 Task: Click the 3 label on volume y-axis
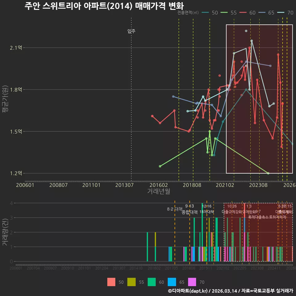pyautogui.click(x=11, y=218)
